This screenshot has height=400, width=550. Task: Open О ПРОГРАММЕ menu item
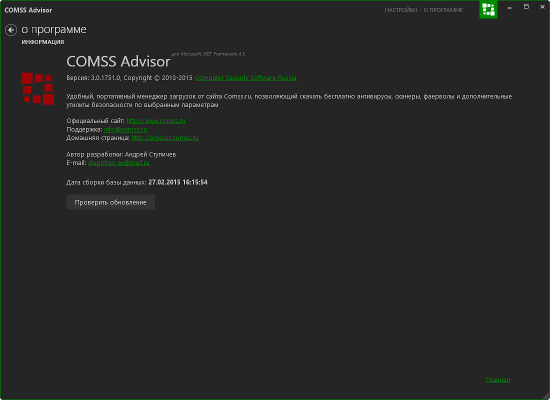click(443, 10)
